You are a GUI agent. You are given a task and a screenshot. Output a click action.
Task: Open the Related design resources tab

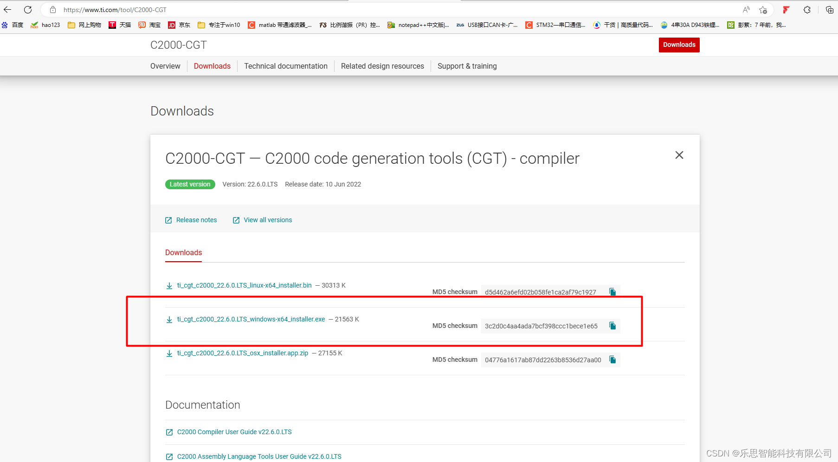(x=382, y=66)
